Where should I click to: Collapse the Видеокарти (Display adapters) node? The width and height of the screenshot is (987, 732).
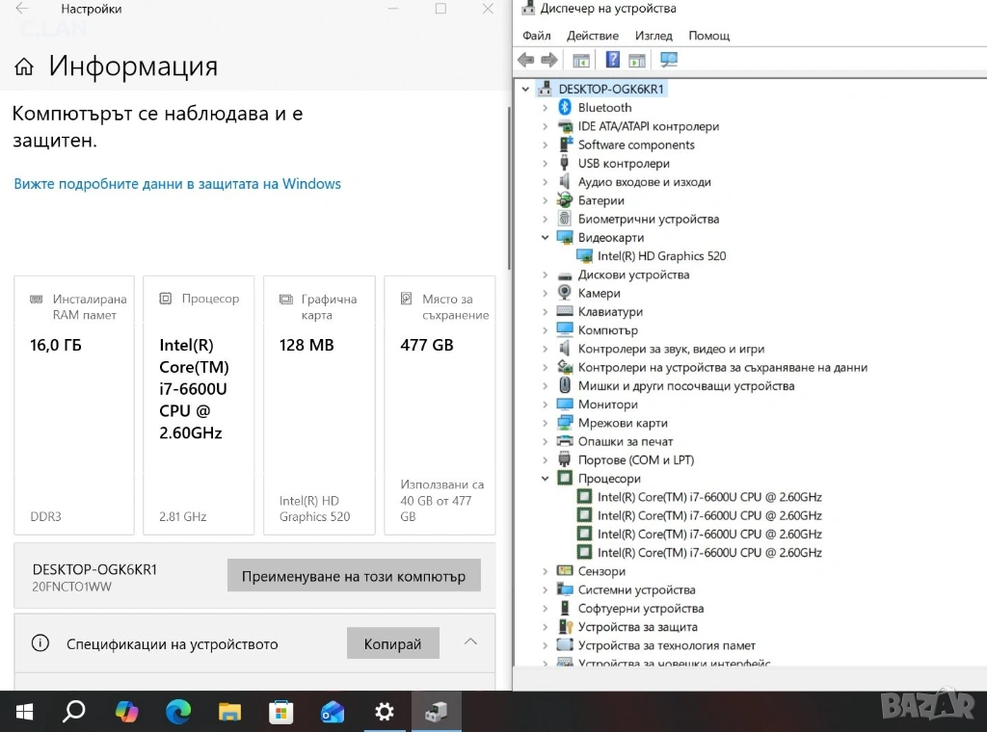tap(546, 238)
